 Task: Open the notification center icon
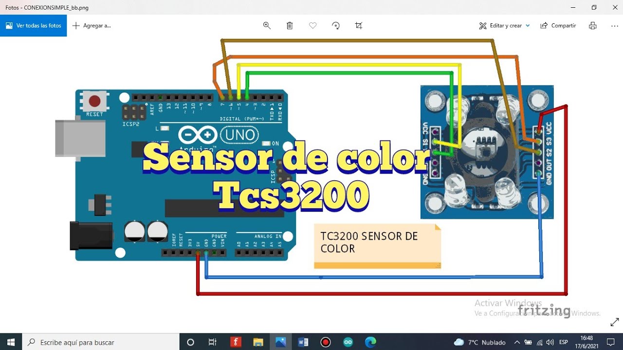tap(610, 342)
